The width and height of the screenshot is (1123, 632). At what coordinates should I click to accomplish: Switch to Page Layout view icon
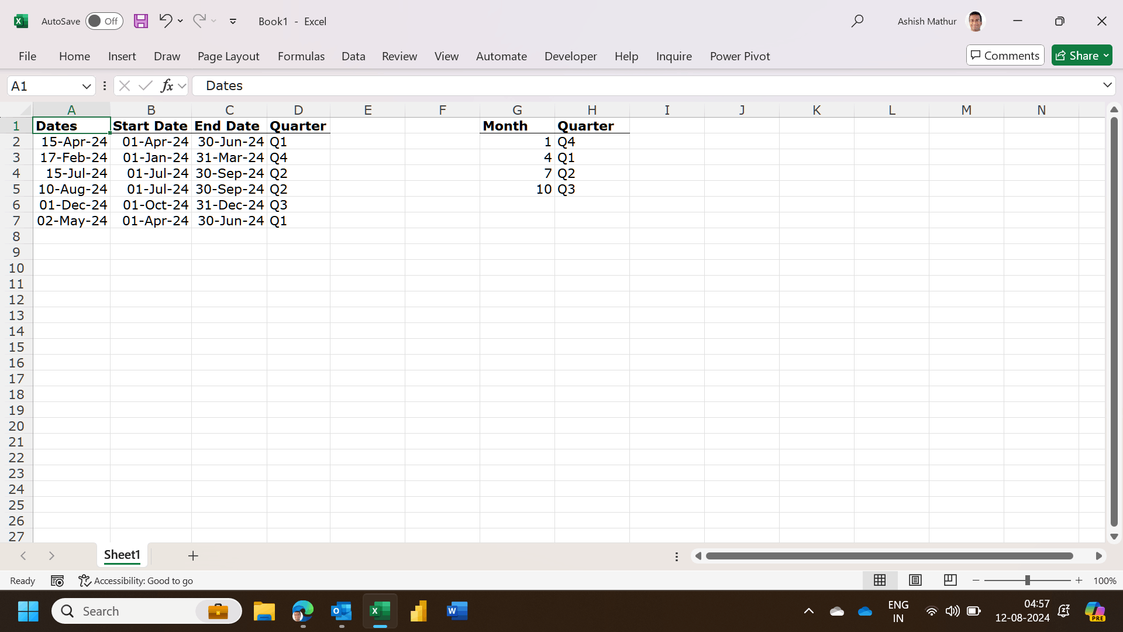pyautogui.click(x=915, y=580)
